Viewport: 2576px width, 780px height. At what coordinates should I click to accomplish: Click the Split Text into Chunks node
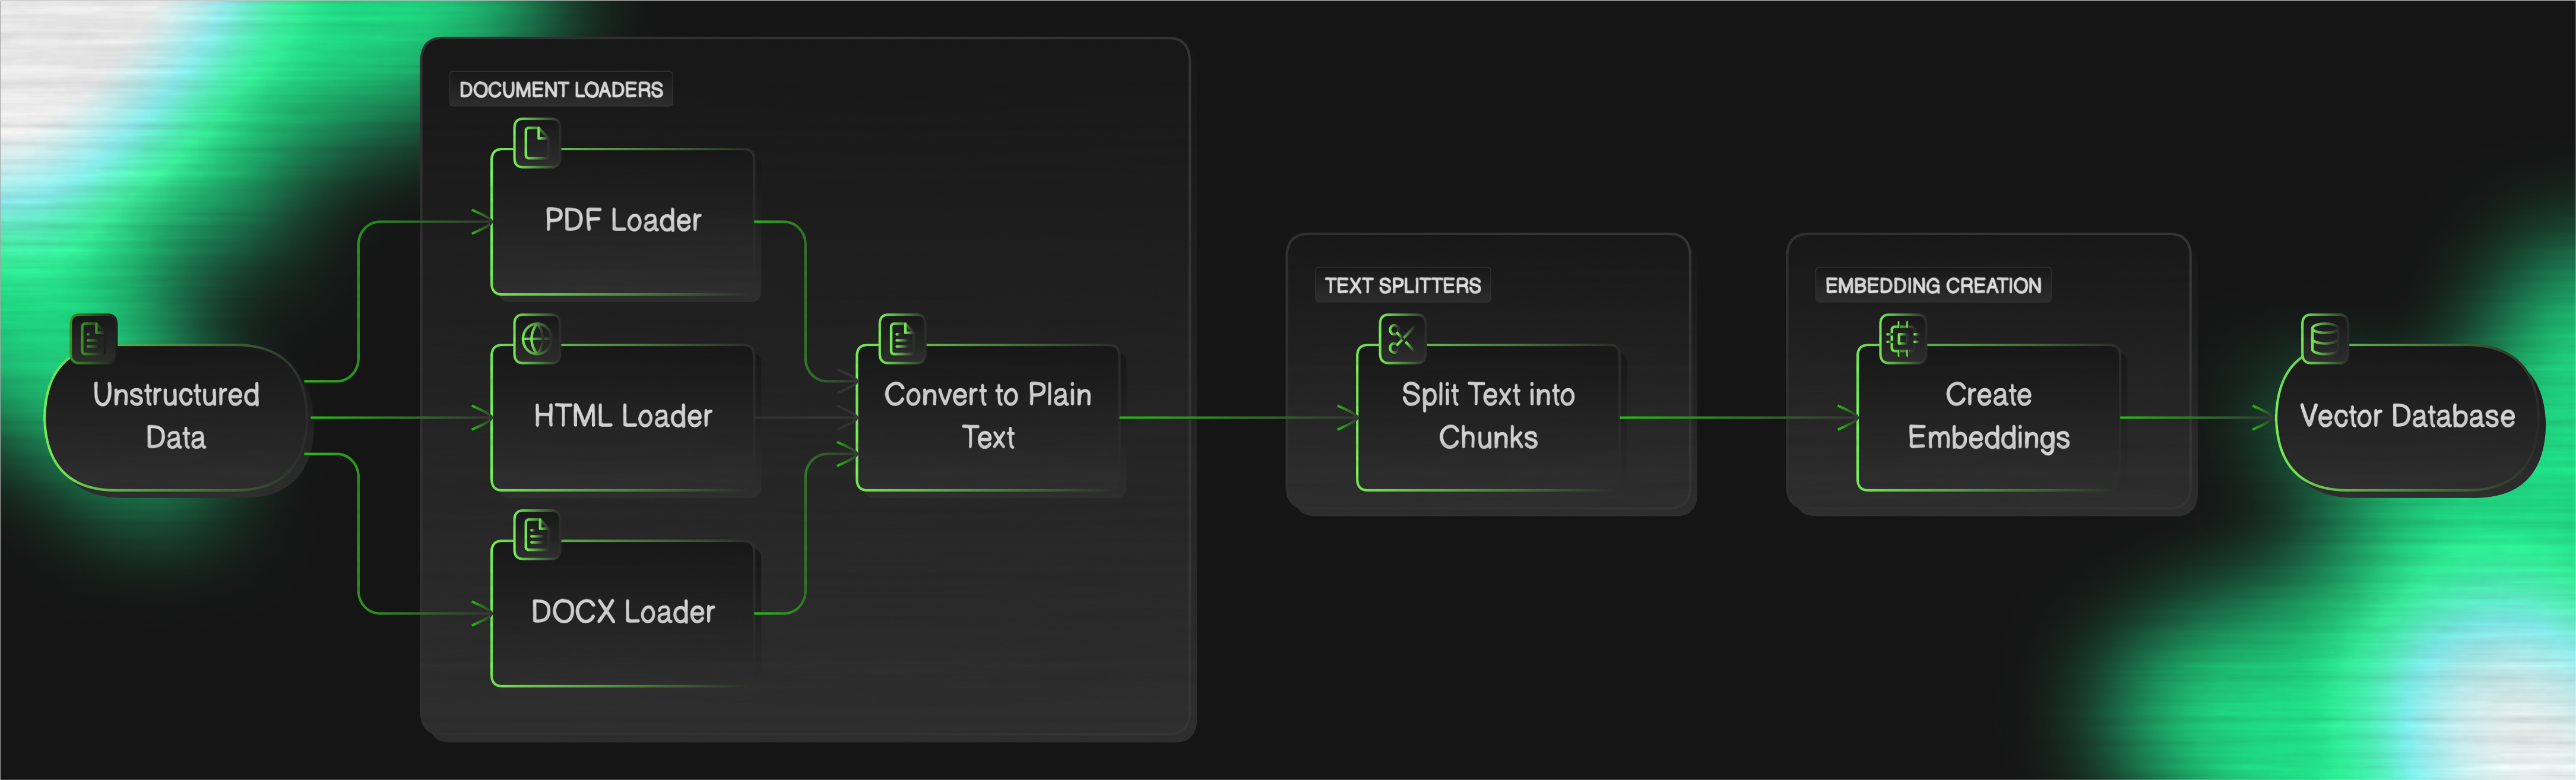(x=1488, y=417)
